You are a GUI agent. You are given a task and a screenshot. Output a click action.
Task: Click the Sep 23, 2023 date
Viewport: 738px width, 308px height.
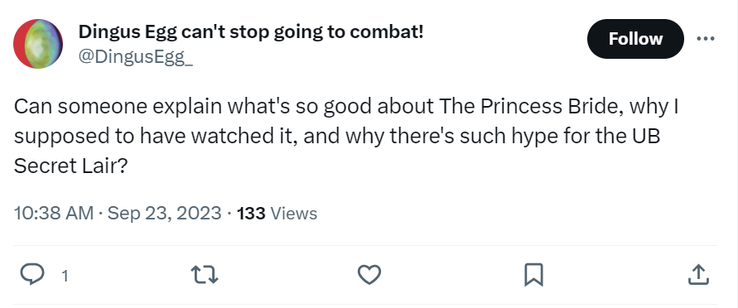(x=164, y=214)
